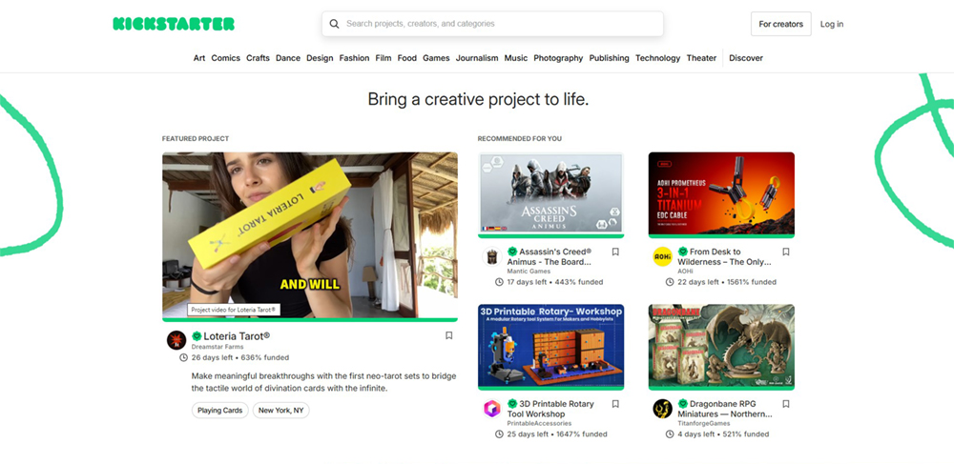
Task: Open 3D Printable Rotary Tool Workshop title
Action: pyautogui.click(x=550, y=409)
